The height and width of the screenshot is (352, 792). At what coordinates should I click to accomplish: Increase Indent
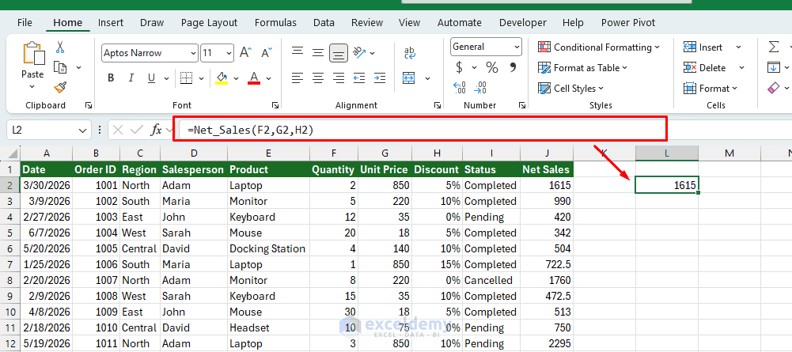coord(379,78)
